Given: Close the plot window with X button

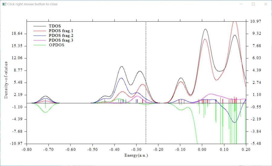Looking at the screenshot, I should (x=265, y=4).
